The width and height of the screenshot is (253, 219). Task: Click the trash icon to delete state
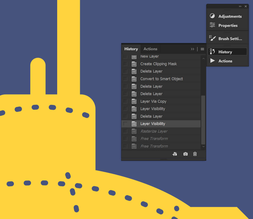tap(195, 154)
